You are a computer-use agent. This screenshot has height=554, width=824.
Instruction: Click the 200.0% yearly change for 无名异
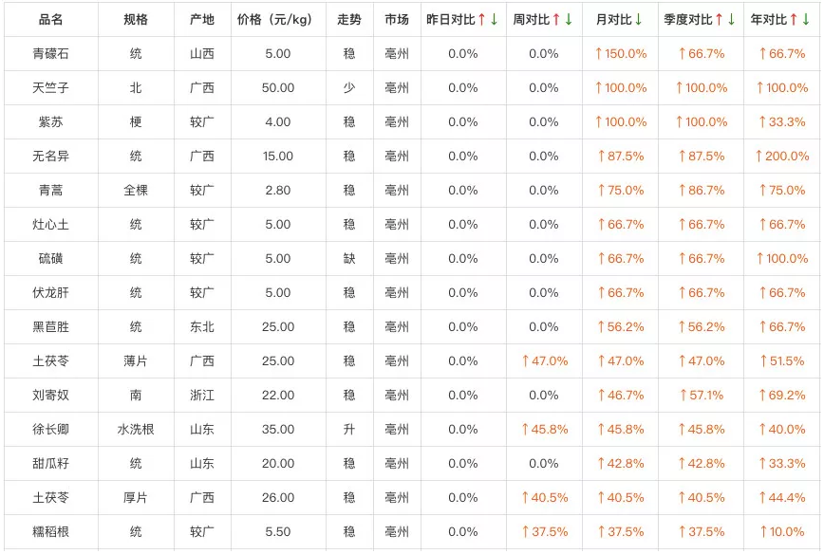(782, 157)
